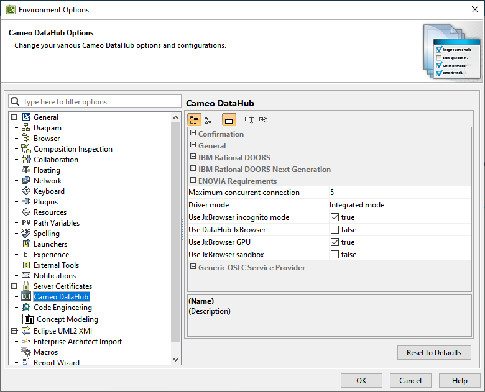
Task: Click the Eclipse UML2 XMI arrows icon
Action: click(26, 330)
